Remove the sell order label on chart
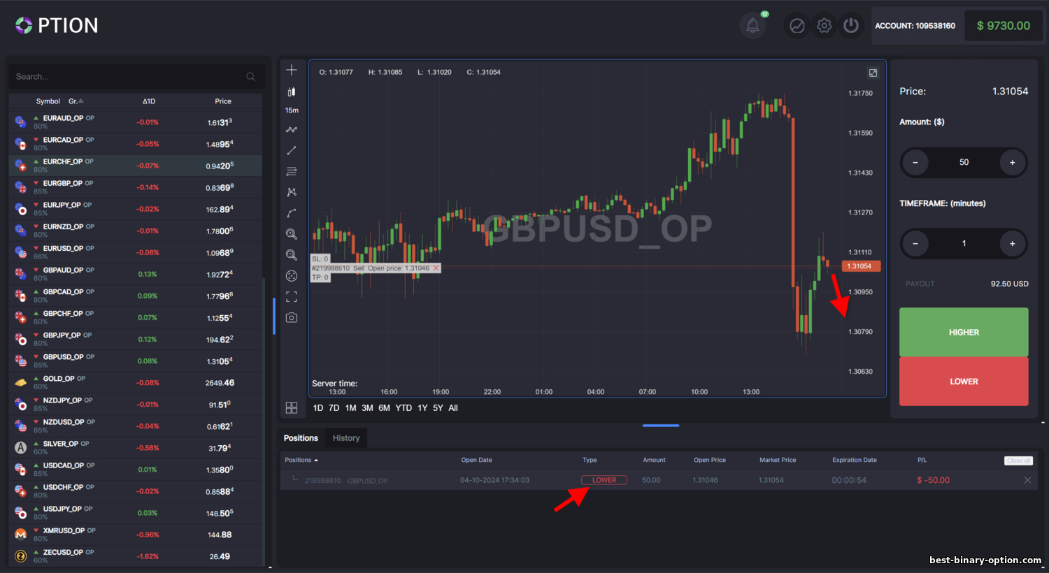The width and height of the screenshot is (1049, 573). point(436,268)
